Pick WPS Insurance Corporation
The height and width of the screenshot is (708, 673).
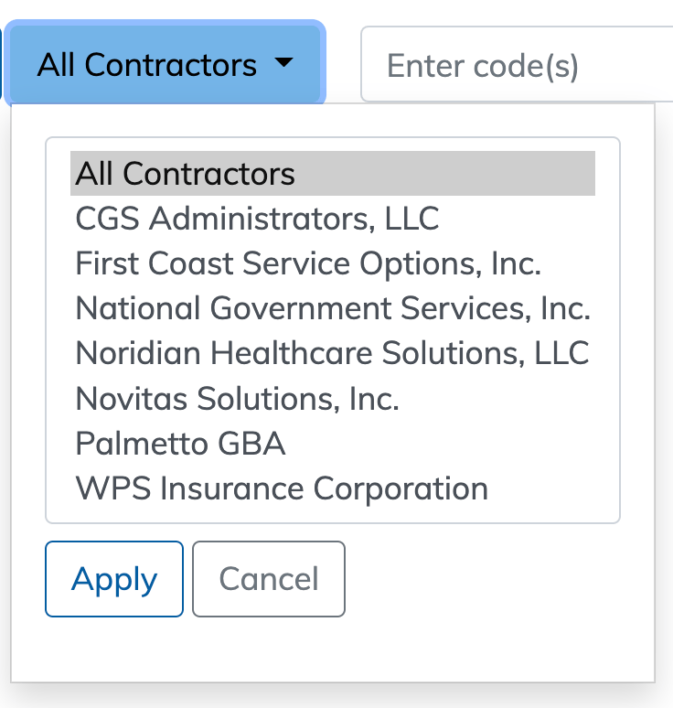[x=282, y=488]
